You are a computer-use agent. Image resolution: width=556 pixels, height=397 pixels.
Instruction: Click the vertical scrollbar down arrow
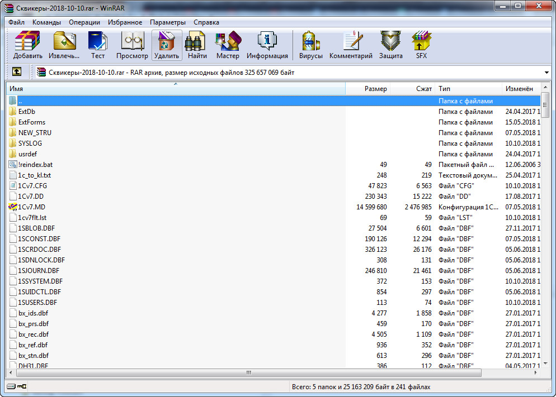[545, 363]
